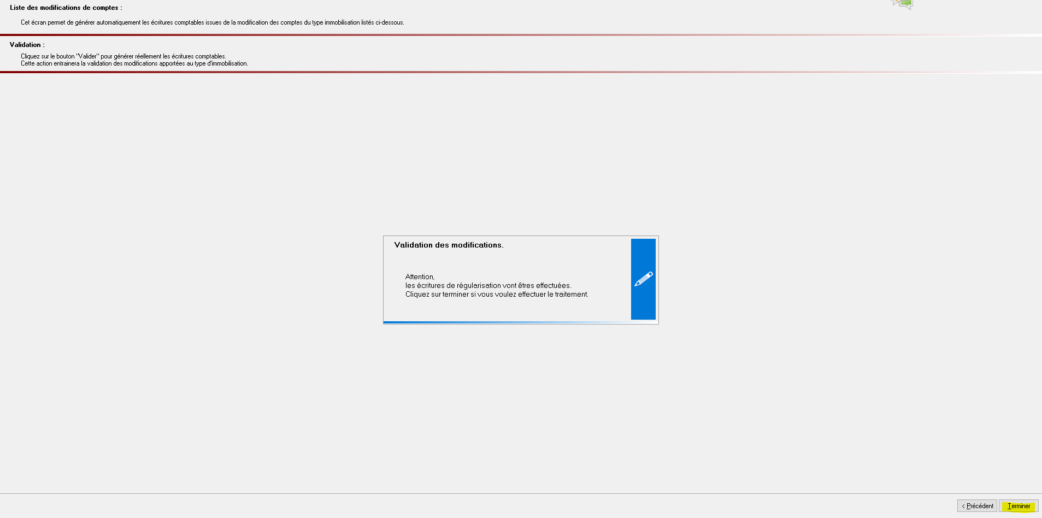This screenshot has width=1042, height=518.
Task: Click the blue progress line under the message
Action: [492, 322]
